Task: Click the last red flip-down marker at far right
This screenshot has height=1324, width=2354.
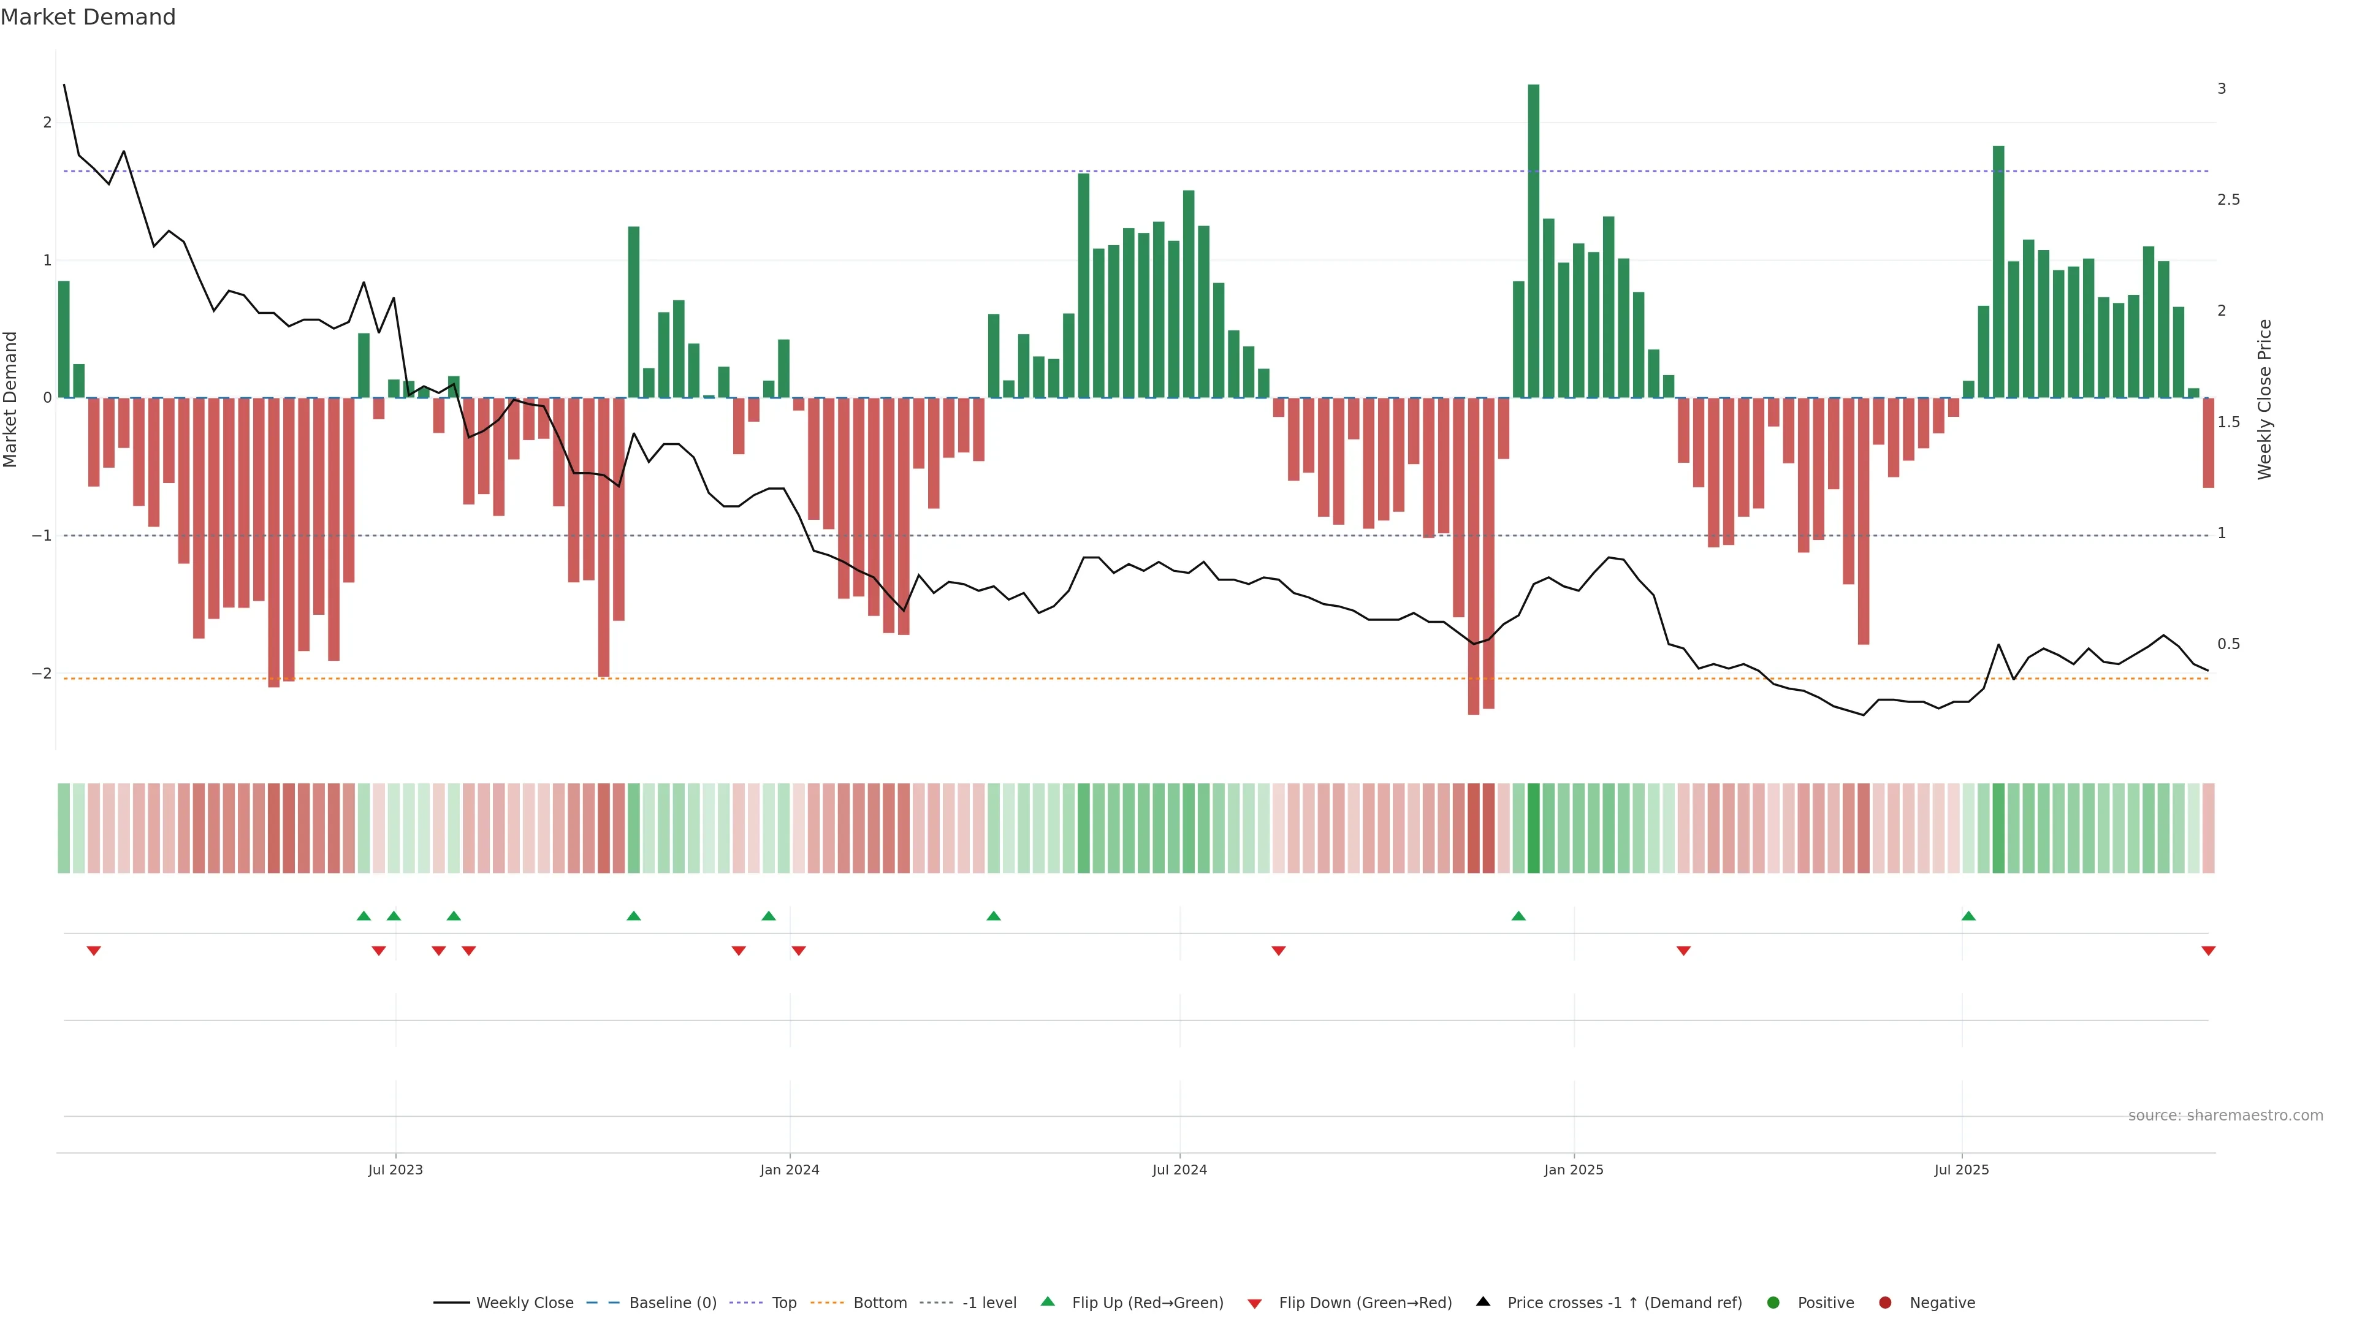Action: [2207, 951]
